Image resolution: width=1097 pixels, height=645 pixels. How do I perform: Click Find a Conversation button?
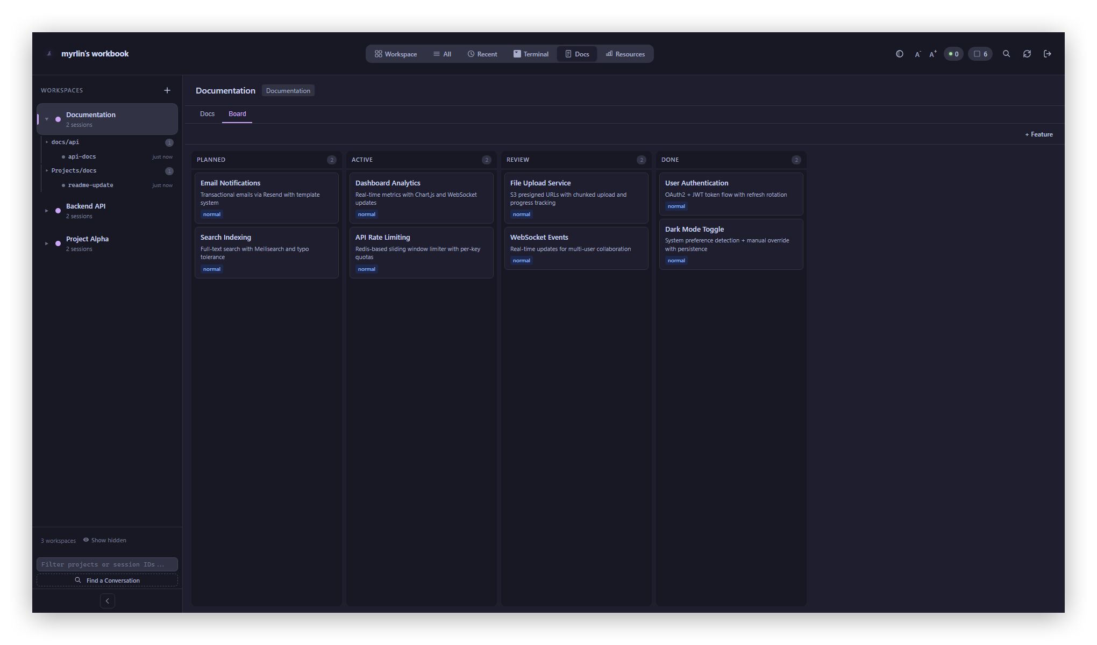click(107, 580)
